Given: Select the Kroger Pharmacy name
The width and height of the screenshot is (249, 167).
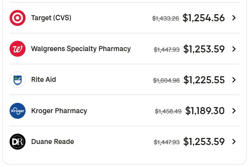Looking at the screenshot, I should 59,111.
